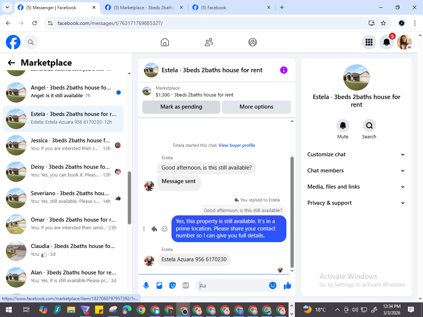423x317 pixels.
Task: Open the three-dot More menu on the blue message
Action: coord(144,229)
